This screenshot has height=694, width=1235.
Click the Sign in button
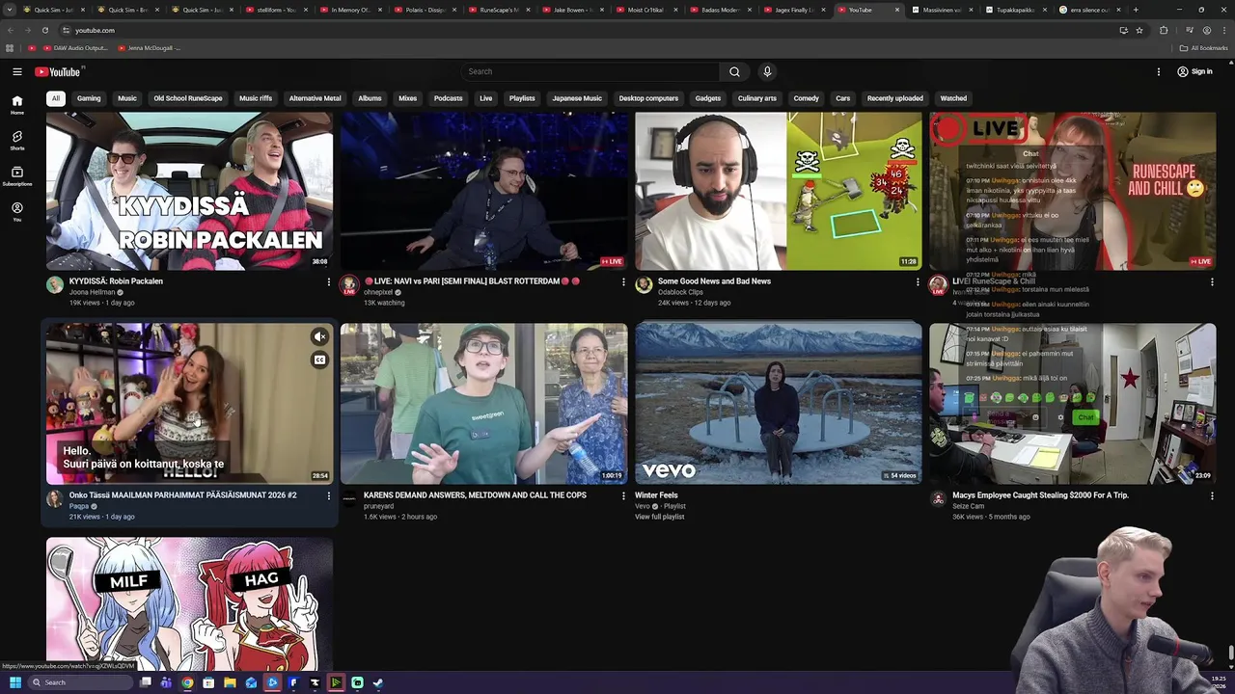(1194, 71)
